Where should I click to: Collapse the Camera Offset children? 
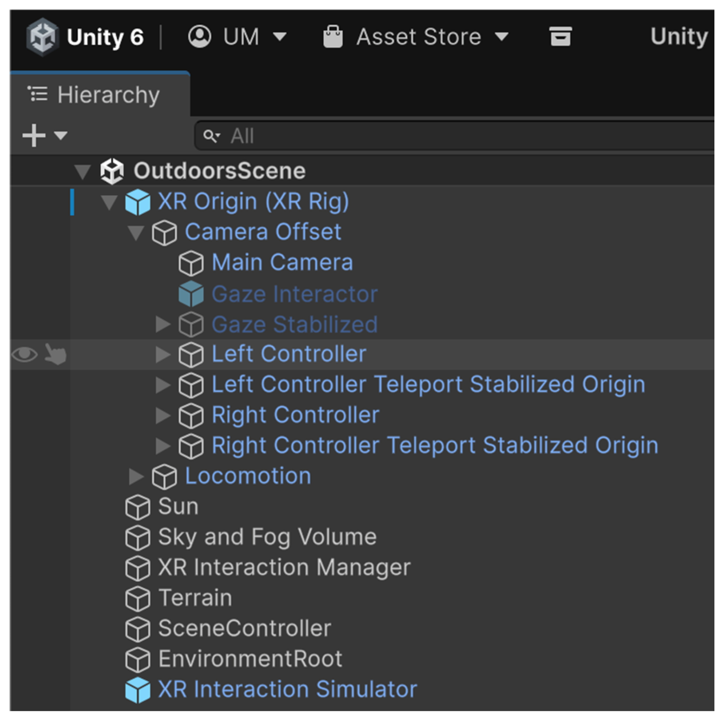(136, 233)
